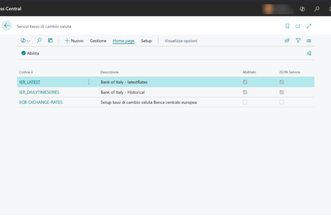Toggle Abilitato checkbox for IER_LATEST

click(245, 82)
